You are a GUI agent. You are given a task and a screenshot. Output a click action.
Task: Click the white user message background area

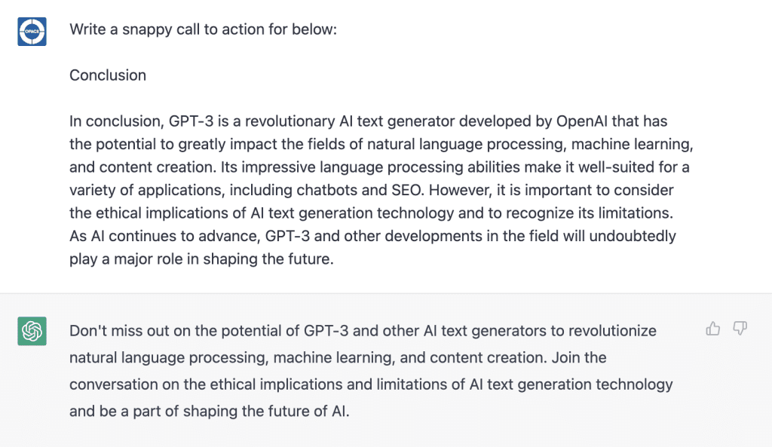377,279
